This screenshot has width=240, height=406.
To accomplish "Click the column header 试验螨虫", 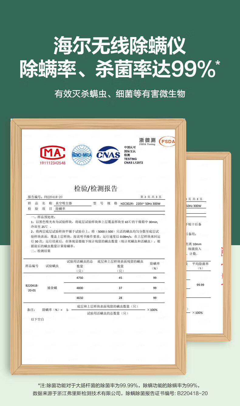I will click(x=52, y=266).
